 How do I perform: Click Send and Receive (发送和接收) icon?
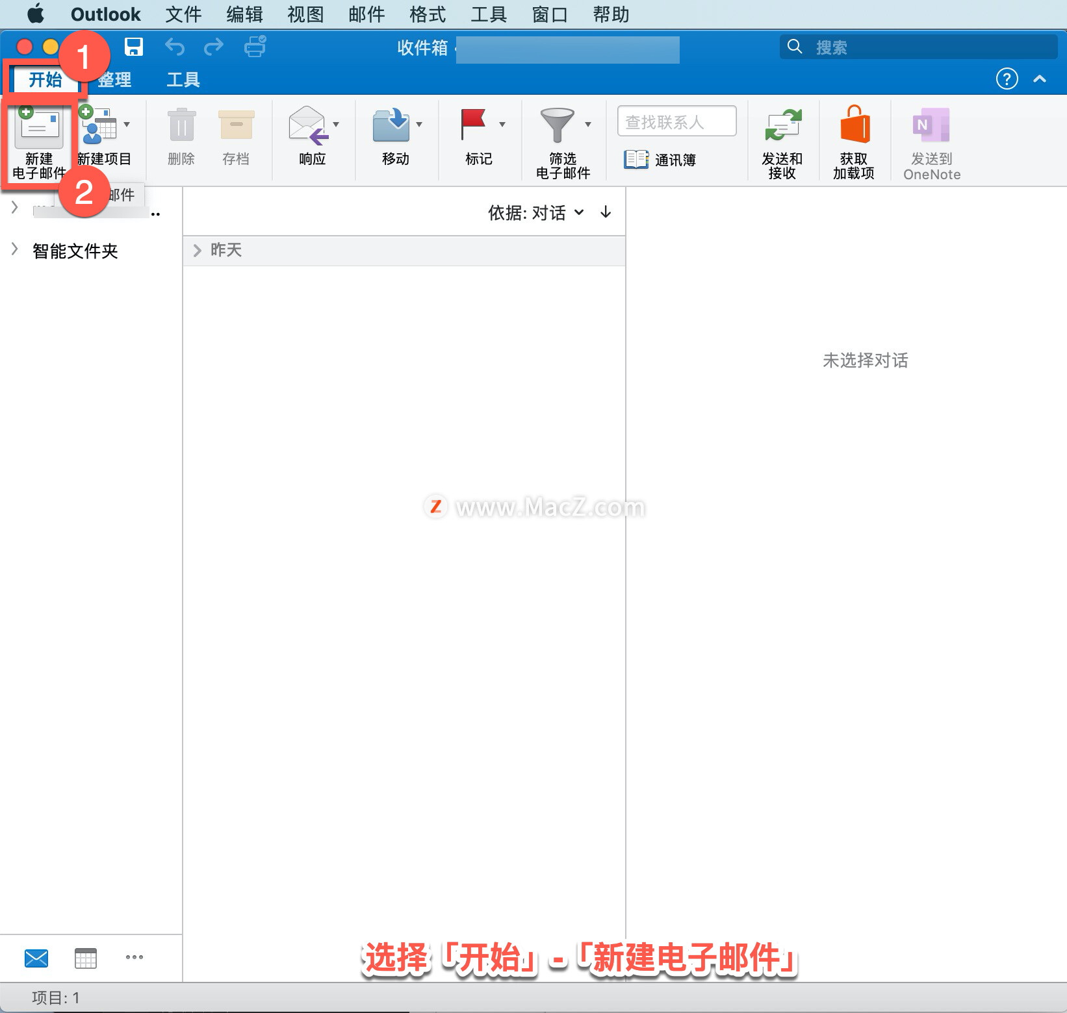tap(782, 125)
